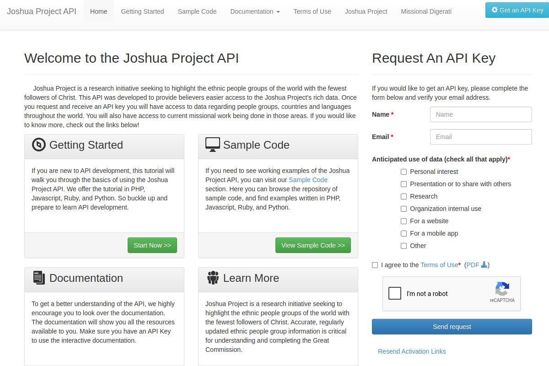
Task: Tick the For a mobile app checkbox
Action: (404, 233)
